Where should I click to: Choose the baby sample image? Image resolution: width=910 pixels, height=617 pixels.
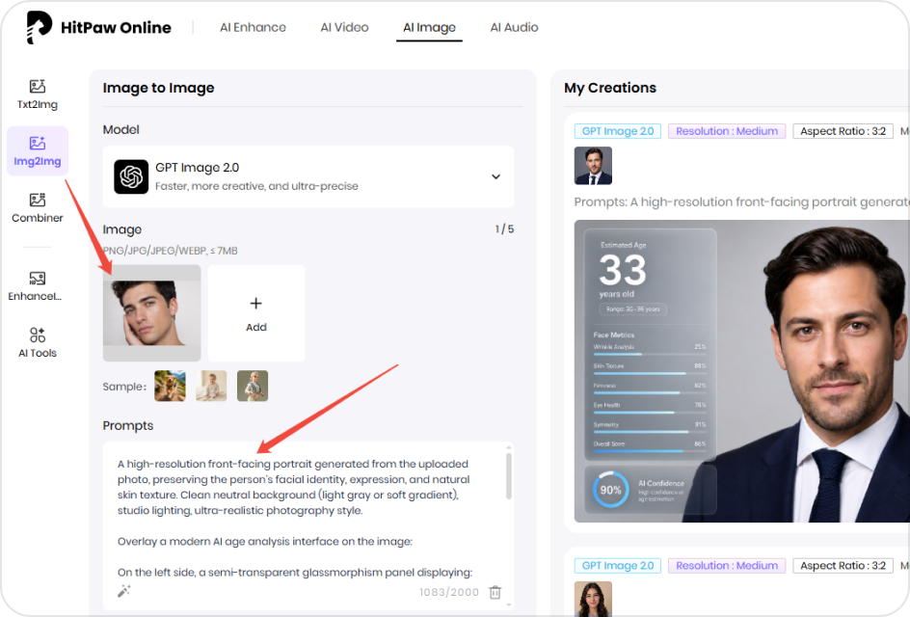point(211,386)
